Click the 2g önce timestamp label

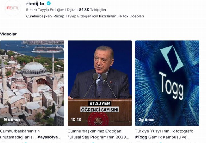(x=146, y=120)
